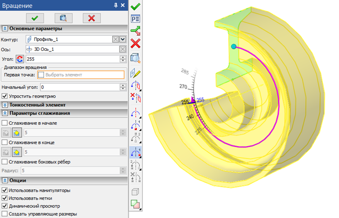Open the Контур dropdown list
The width and height of the screenshot is (339, 218).
[116, 39]
